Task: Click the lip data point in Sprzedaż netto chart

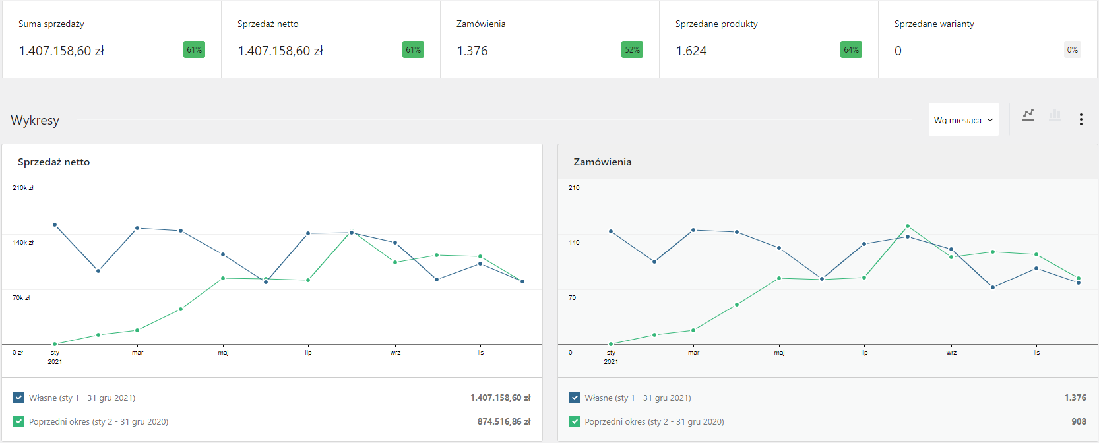Action: [308, 233]
